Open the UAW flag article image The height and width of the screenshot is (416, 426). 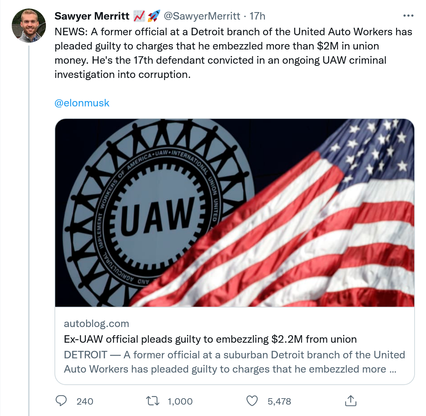[234, 212]
